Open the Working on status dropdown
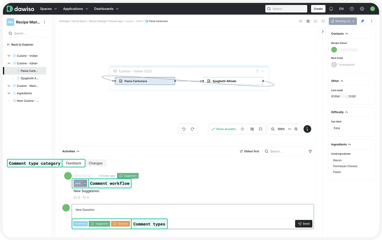The width and height of the screenshot is (382, 240). coord(343,21)
